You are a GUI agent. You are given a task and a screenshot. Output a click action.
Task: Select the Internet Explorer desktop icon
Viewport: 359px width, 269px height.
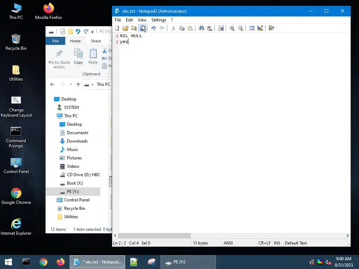[x=16, y=227]
